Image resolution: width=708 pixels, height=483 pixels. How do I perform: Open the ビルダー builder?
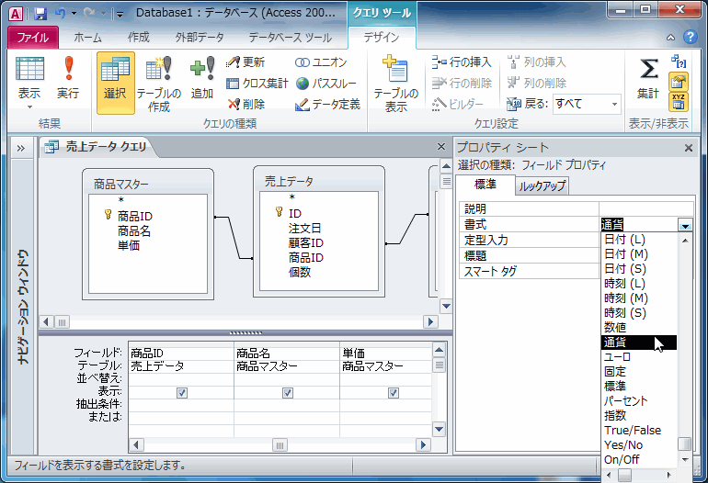pyautogui.click(x=457, y=104)
